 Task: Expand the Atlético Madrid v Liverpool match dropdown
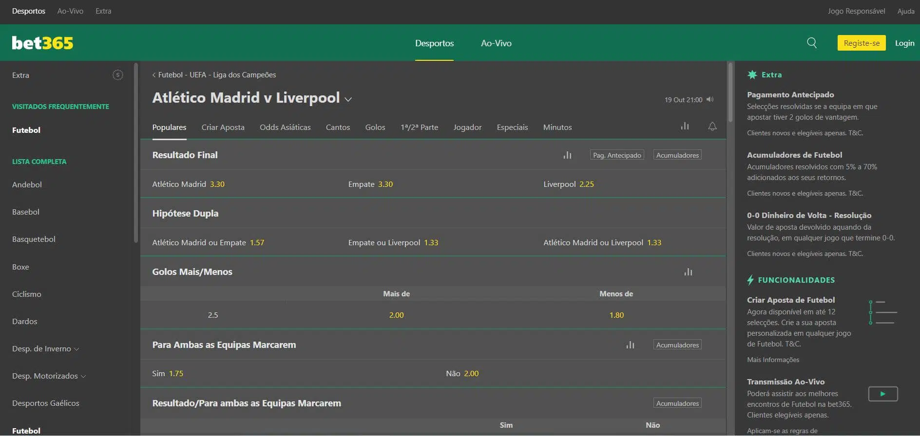(348, 99)
